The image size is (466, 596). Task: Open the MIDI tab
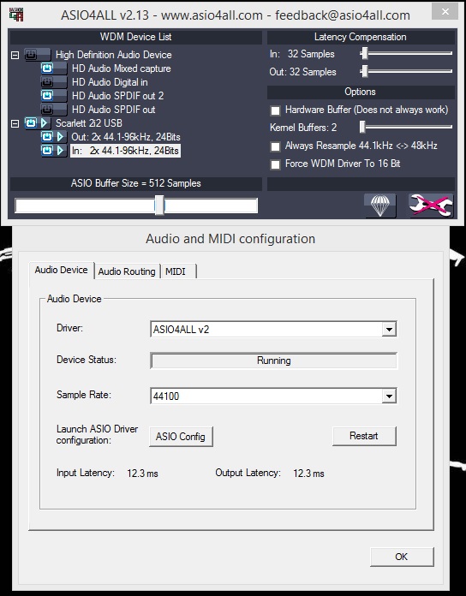(x=176, y=271)
